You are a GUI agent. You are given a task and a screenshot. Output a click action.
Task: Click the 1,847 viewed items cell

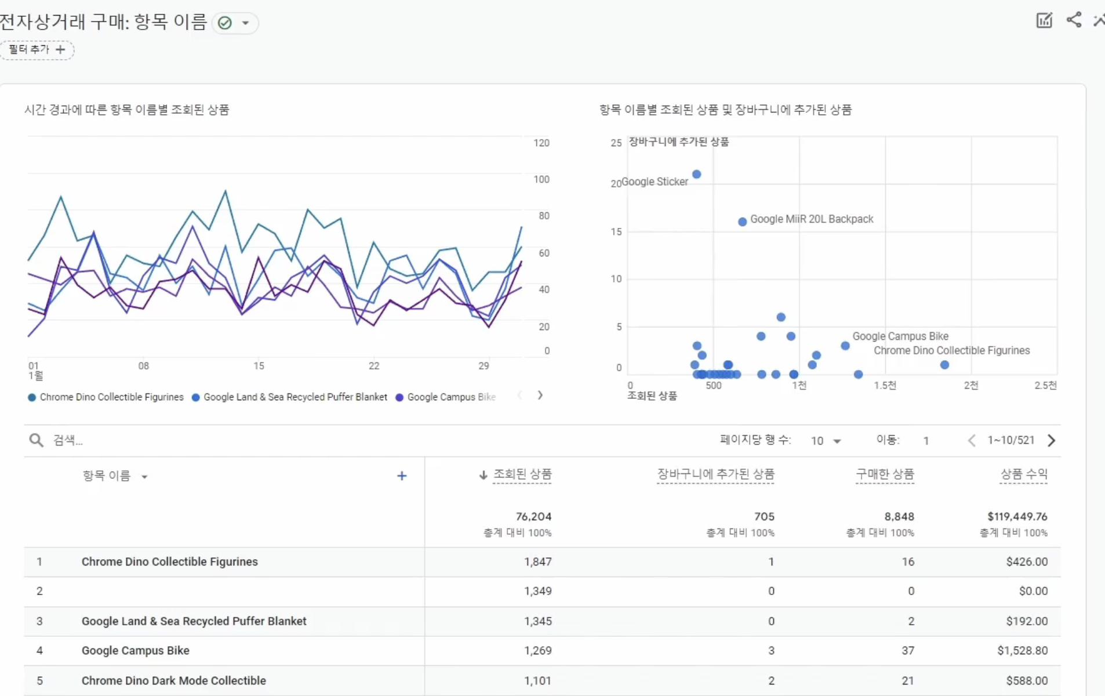[537, 562]
